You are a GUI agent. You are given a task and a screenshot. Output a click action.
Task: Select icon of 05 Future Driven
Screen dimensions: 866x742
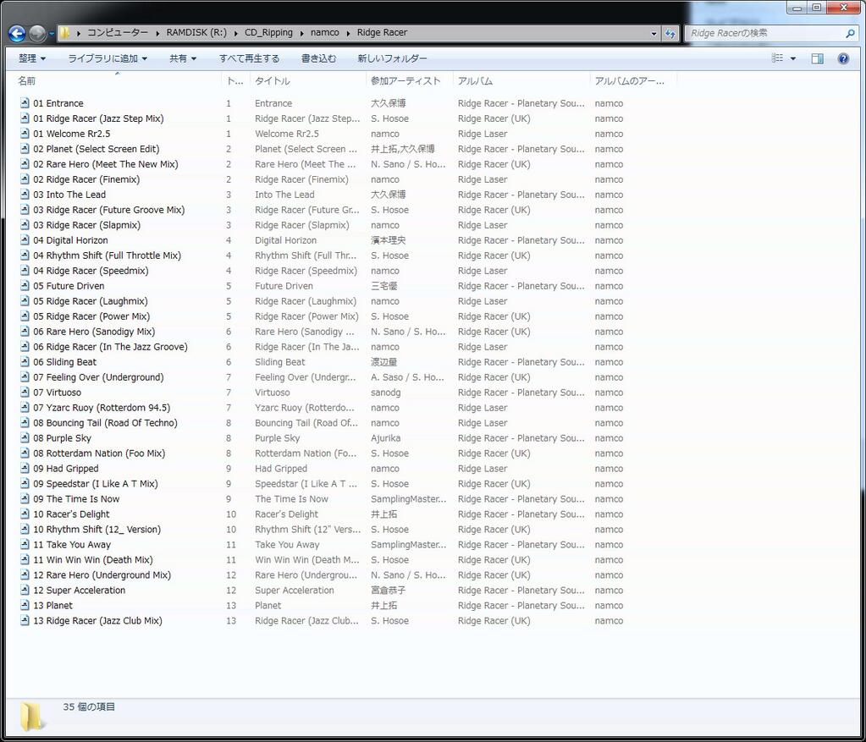pos(25,285)
